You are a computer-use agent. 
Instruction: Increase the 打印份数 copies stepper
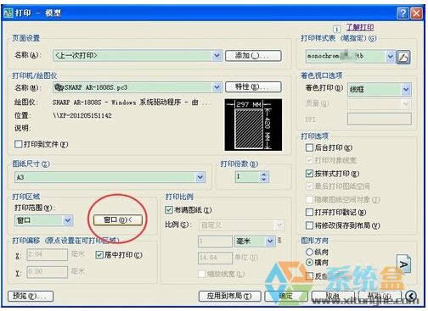pos(264,175)
